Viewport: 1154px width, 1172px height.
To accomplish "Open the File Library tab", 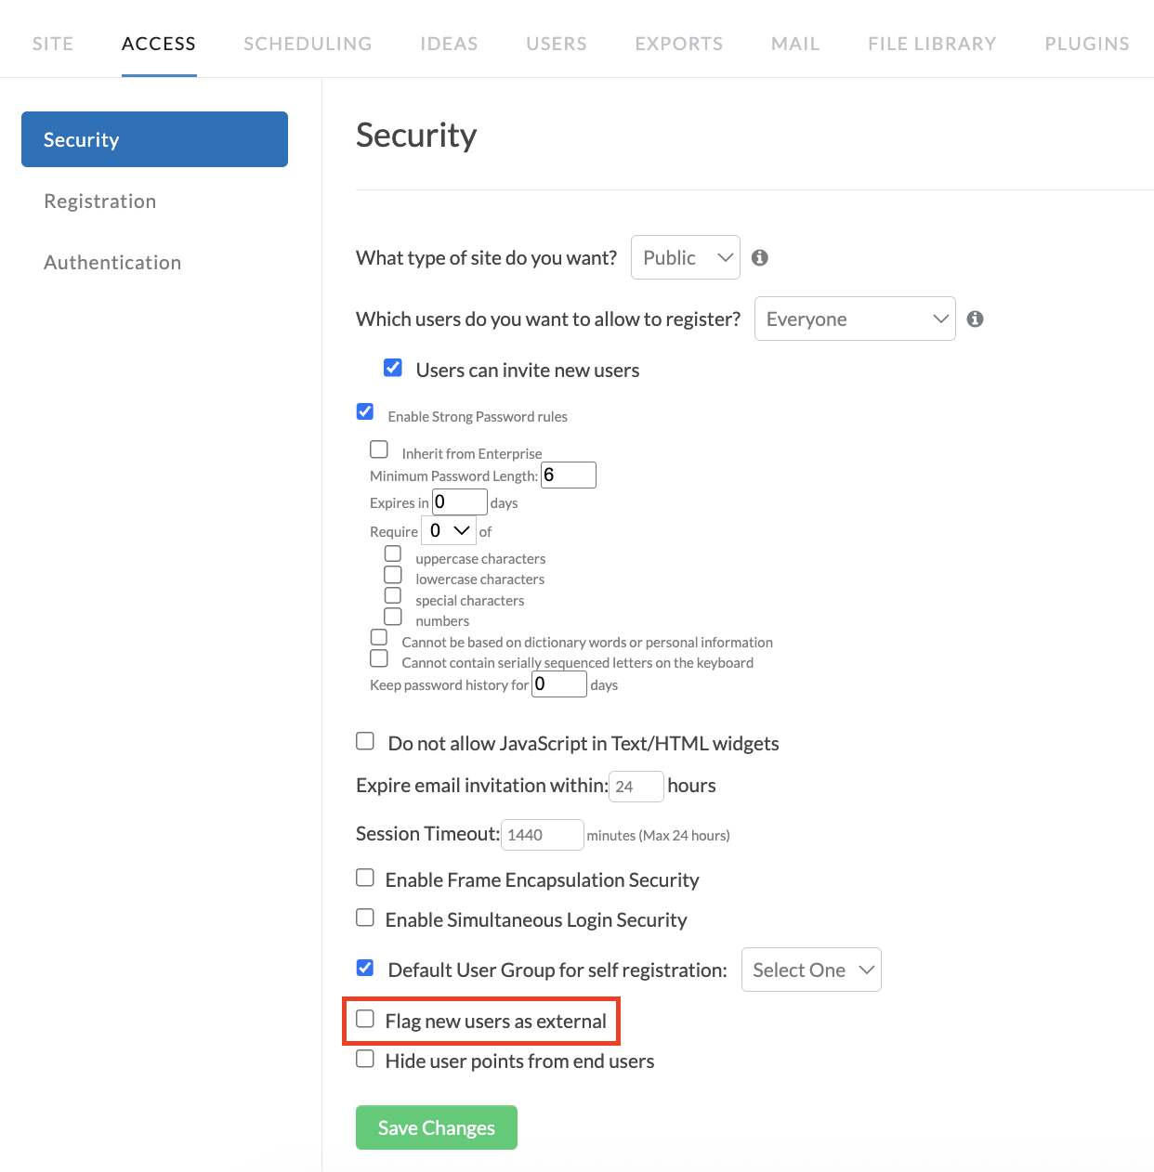I will [932, 44].
